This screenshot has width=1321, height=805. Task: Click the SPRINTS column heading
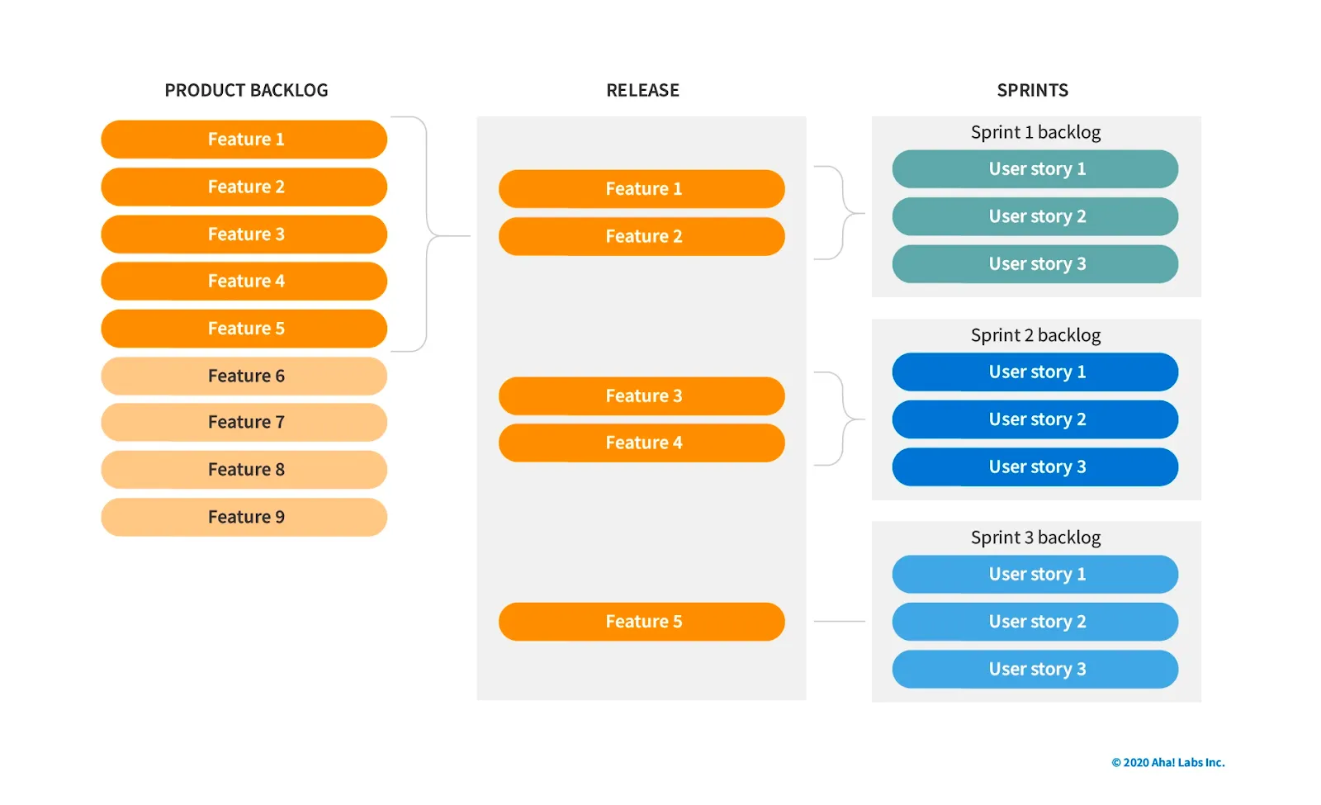1032,90
